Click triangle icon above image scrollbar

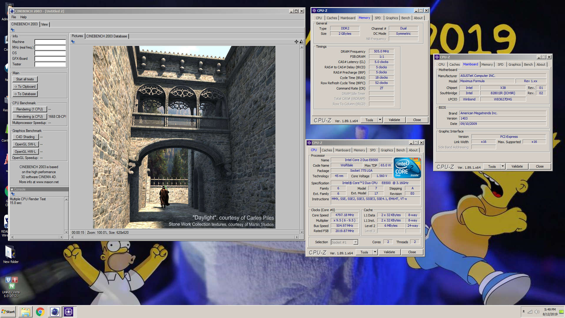pos(301,42)
